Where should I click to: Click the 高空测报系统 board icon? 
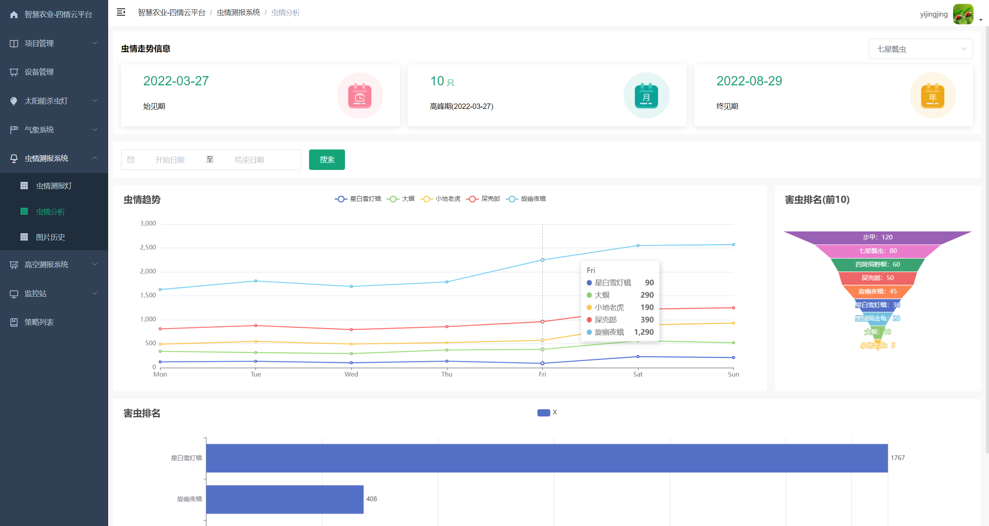[x=14, y=265]
